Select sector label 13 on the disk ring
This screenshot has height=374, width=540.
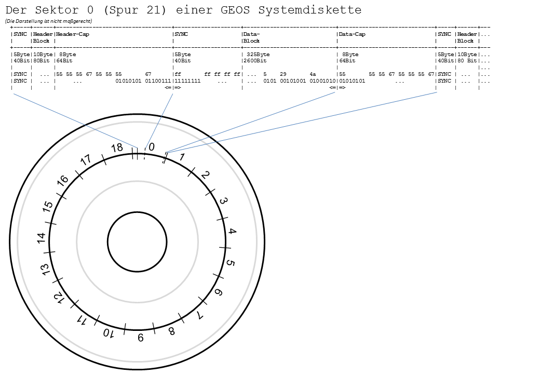click(x=46, y=270)
